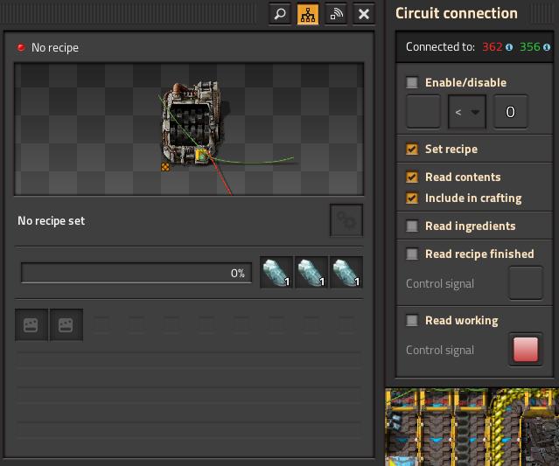The width and height of the screenshot is (559, 466).
Task: Edit the constant value 0 field
Action: click(x=511, y=112)
